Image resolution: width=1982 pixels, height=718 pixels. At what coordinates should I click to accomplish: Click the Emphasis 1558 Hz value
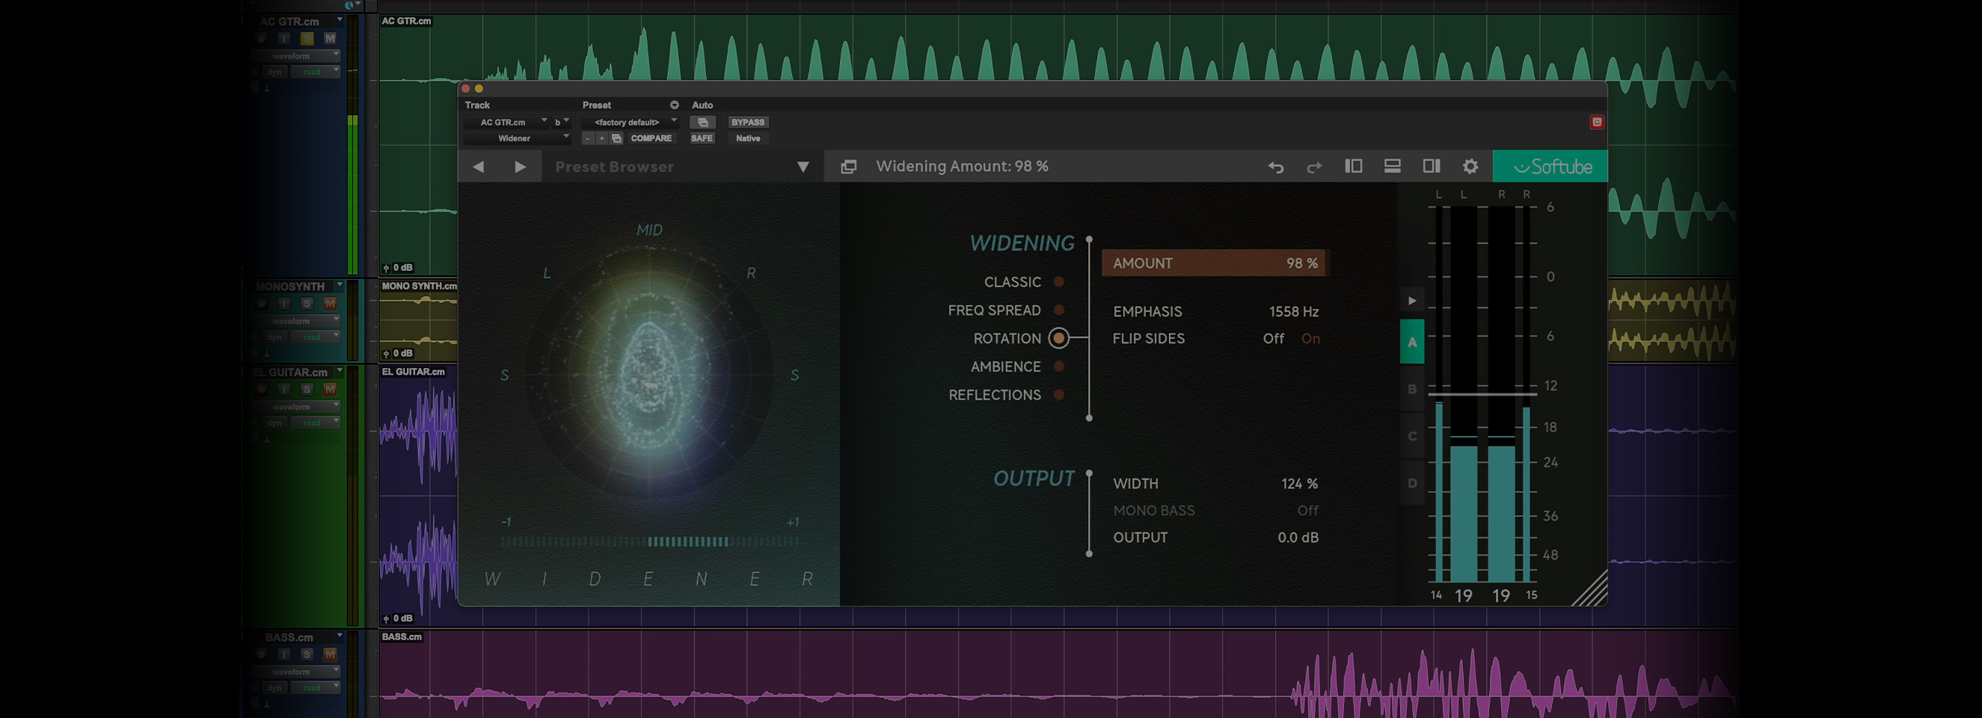click(x=1293, y=312)
